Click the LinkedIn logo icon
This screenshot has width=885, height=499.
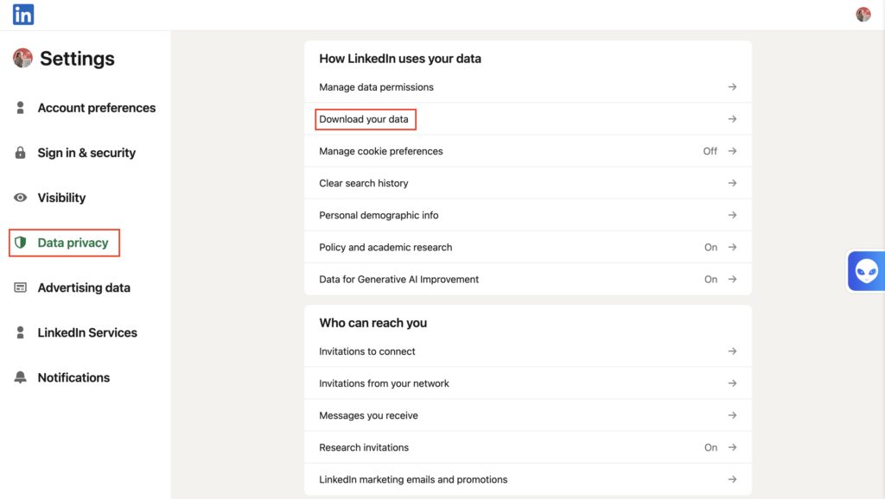pyautogui.click(x=23, y=15)
